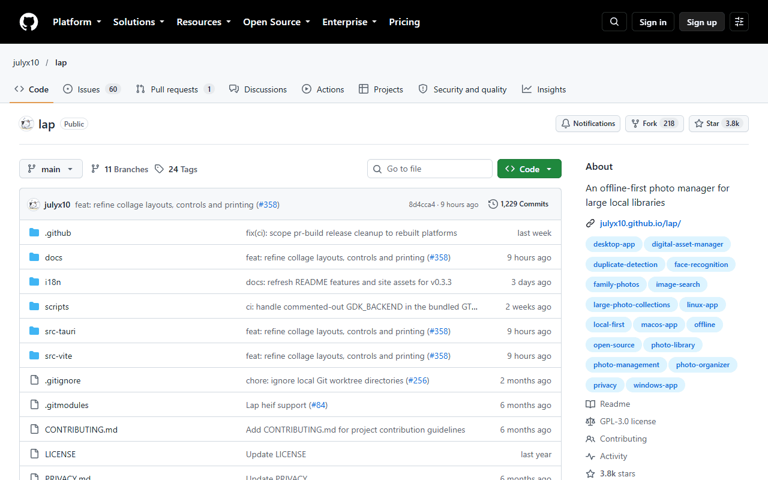The width and height of the screenshot is (768, 480).
Task: Click the link icon beside julyx10.github.io/lap/
Action: [590, 223]
